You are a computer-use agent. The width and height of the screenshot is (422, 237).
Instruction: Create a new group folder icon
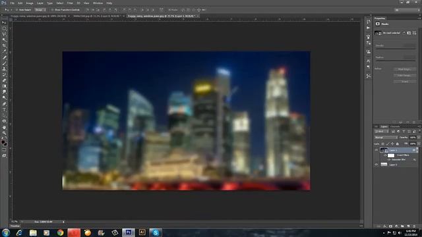[402, 226]
